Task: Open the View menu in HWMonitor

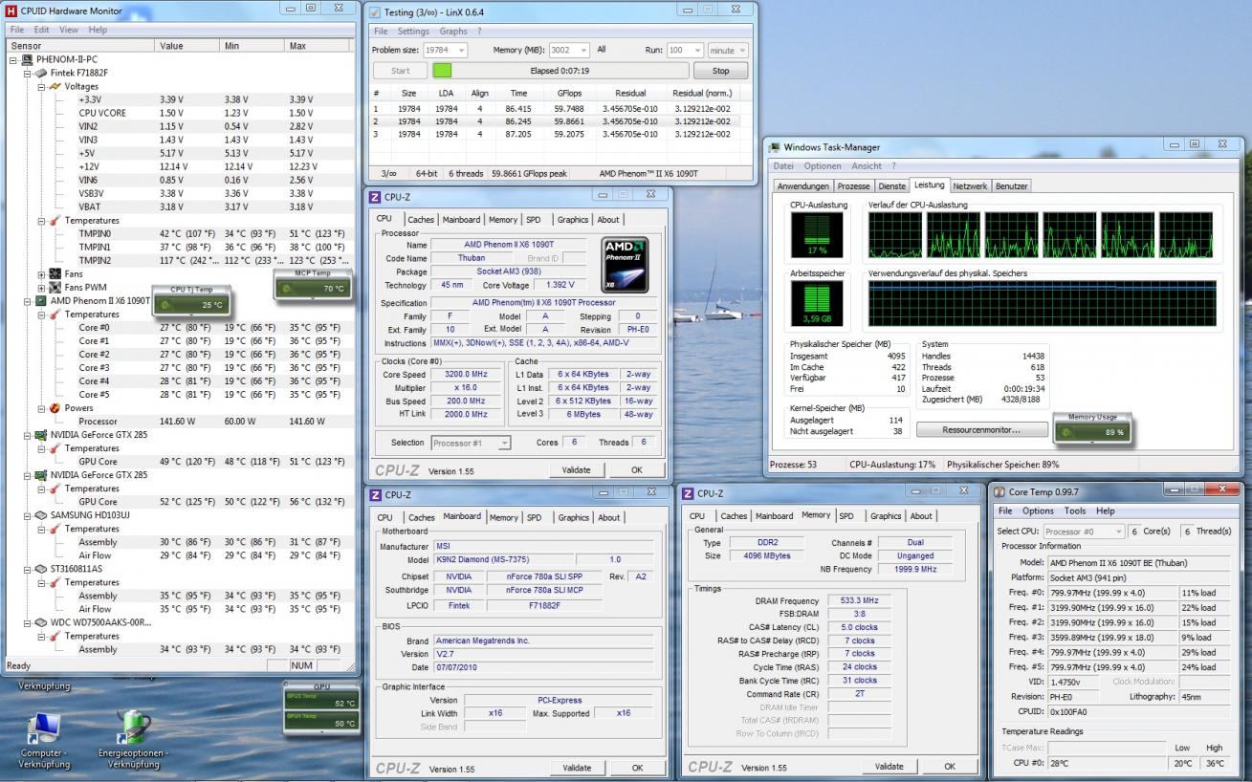Action: coord(69,30)
